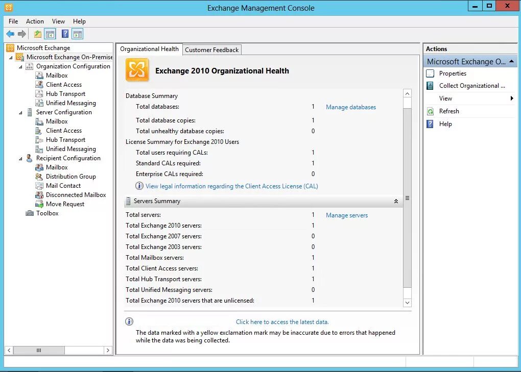Click the Server Configuration node icon

[30, 112]
